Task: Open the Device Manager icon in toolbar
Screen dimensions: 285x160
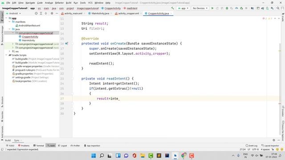Action: point(267,8)
